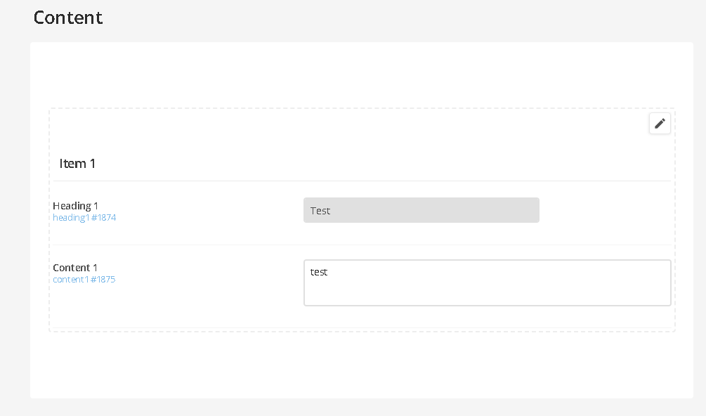The image size is (706, 416).
Task: Click the Content 1 field label
Action: pos(74,268)
